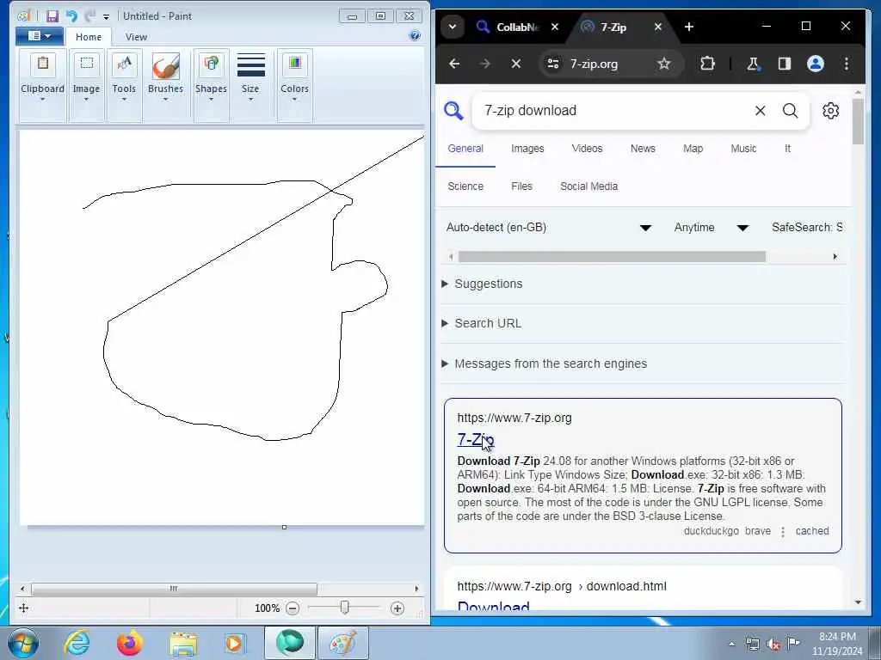Select the Images search category
881x660 pixels.
(x=527, y=149)
